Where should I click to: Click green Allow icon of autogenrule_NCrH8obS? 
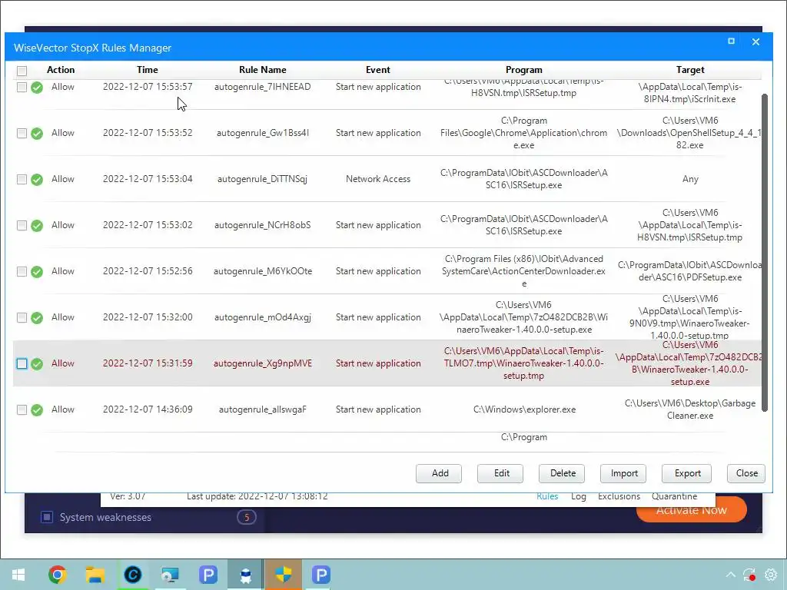(37, 226)
